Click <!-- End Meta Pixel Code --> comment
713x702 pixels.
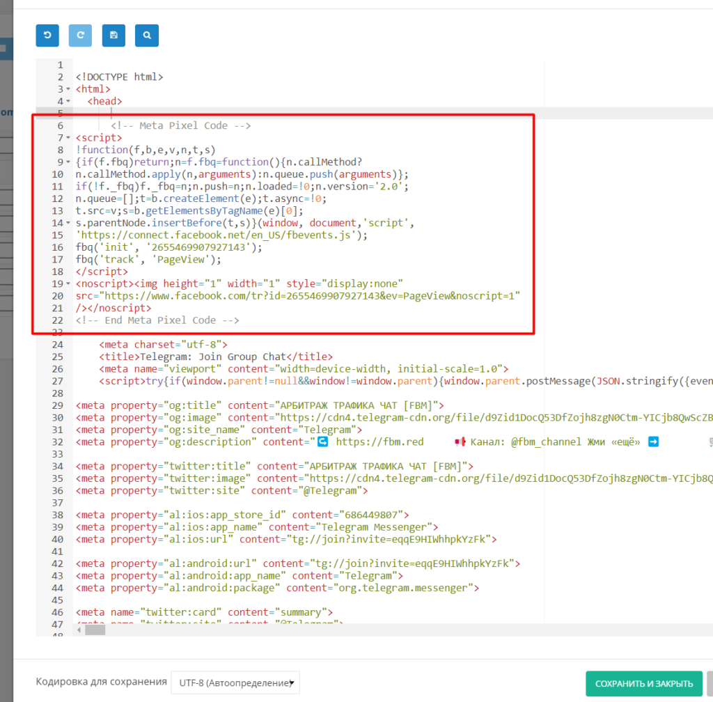tap(157, 320)
